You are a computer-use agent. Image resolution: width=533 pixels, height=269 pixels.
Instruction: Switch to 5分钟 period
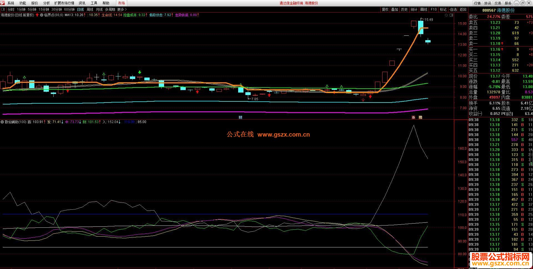[x=32, y=9]
